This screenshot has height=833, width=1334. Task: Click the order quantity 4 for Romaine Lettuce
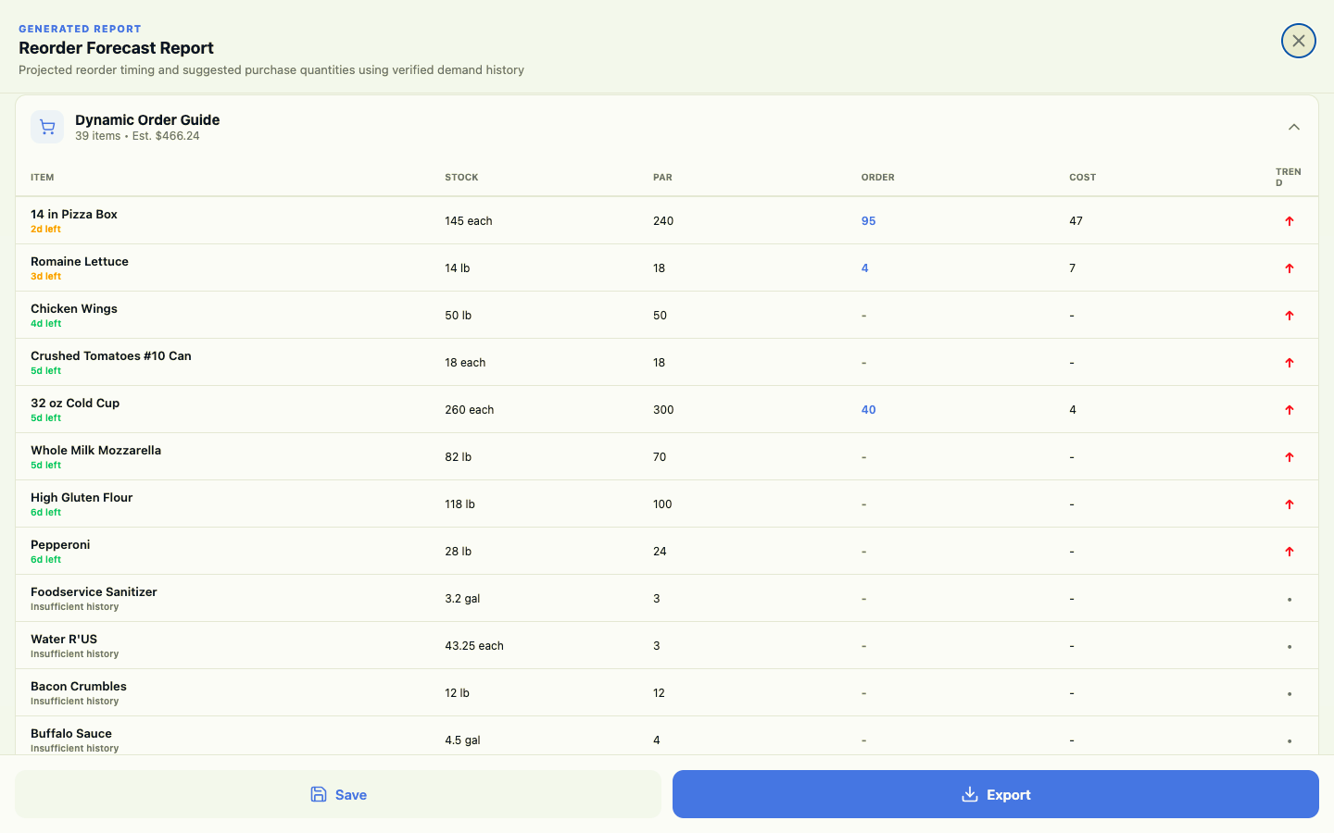864,268
